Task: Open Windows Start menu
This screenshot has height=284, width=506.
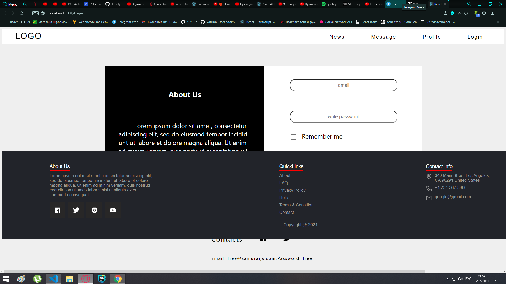Action: pos(6,279)
